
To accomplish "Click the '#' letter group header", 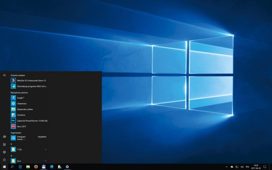I will pyautogui.click(x=11, y=144).
